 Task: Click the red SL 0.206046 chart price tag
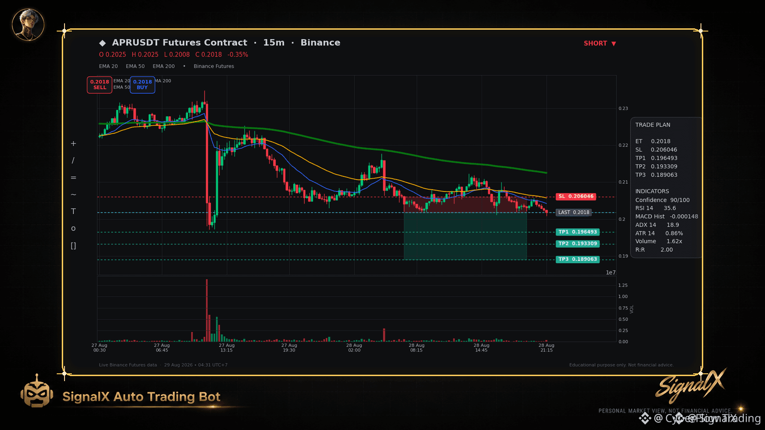pos(576,196)
